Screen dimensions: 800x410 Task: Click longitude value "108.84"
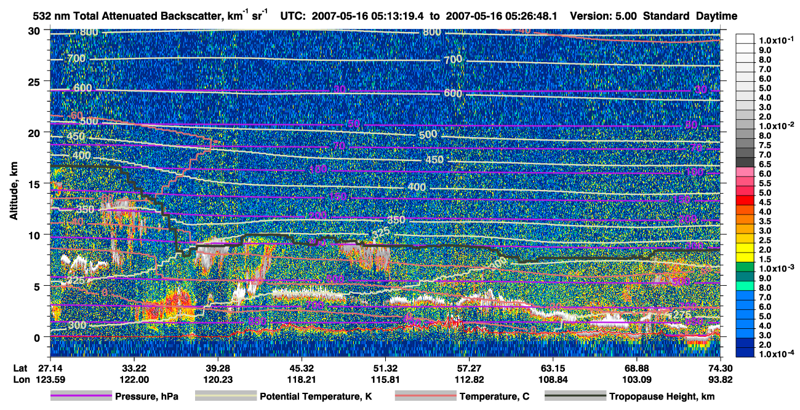(x=553, y=379)
